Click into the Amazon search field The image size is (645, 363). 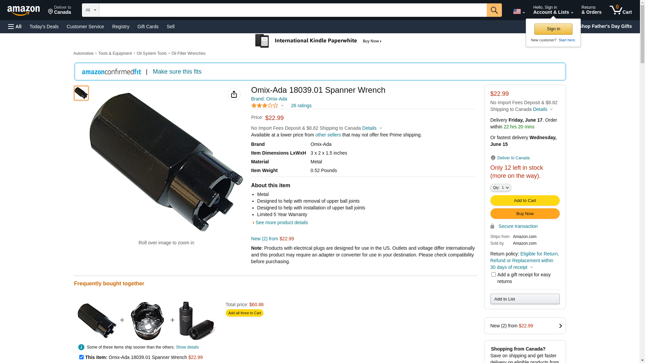292,10
